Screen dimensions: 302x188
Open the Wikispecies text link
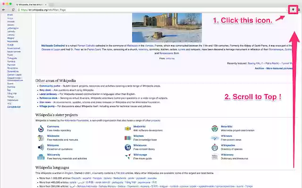(x=228, y=145)
